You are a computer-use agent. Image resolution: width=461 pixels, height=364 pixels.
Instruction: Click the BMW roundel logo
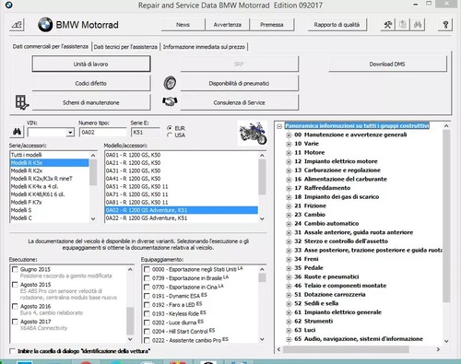[45, 25]
